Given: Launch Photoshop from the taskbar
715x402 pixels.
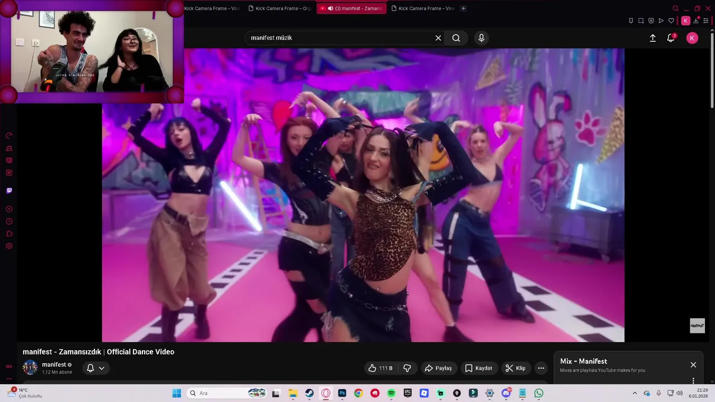Looking at the screenshot, I should pyautogui.click(x=342, y=393).
